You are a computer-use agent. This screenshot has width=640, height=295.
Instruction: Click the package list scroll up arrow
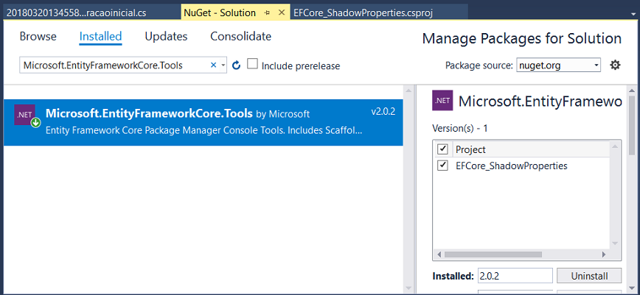[407, 90]
